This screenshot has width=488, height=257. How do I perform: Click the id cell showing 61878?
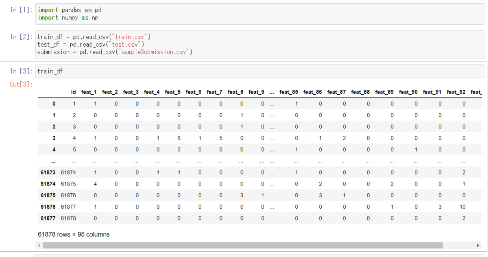tap(68, 218)
